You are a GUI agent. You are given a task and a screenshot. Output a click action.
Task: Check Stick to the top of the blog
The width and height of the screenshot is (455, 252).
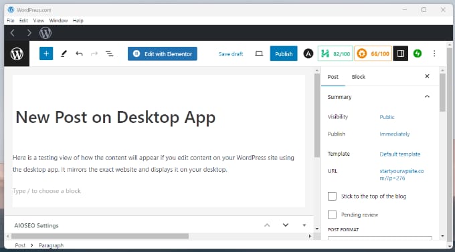coord(332,197)
